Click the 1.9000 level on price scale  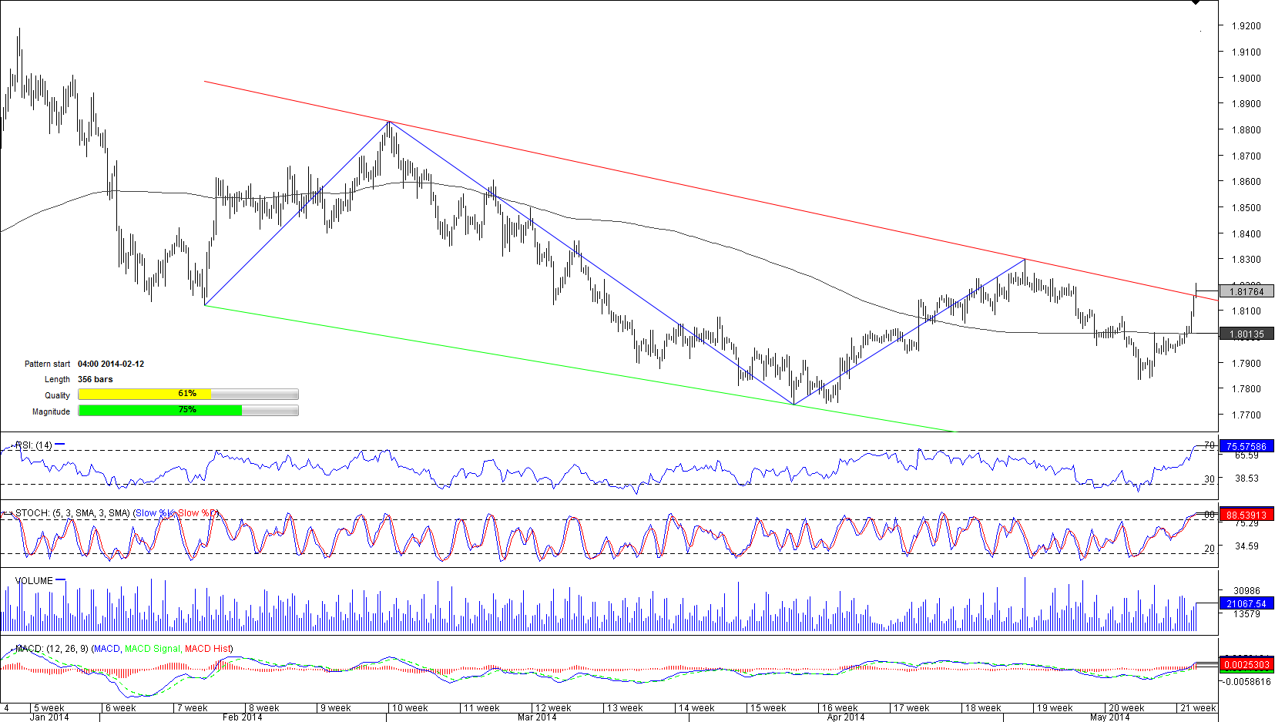pos(1246,78)
